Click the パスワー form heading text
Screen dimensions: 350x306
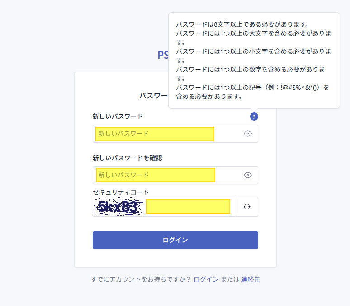pyautogui.click(x=154, y=96)
